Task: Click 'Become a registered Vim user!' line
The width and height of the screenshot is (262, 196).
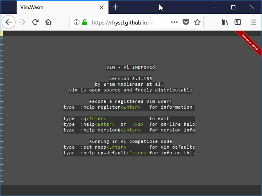Action: click(131, 102)
